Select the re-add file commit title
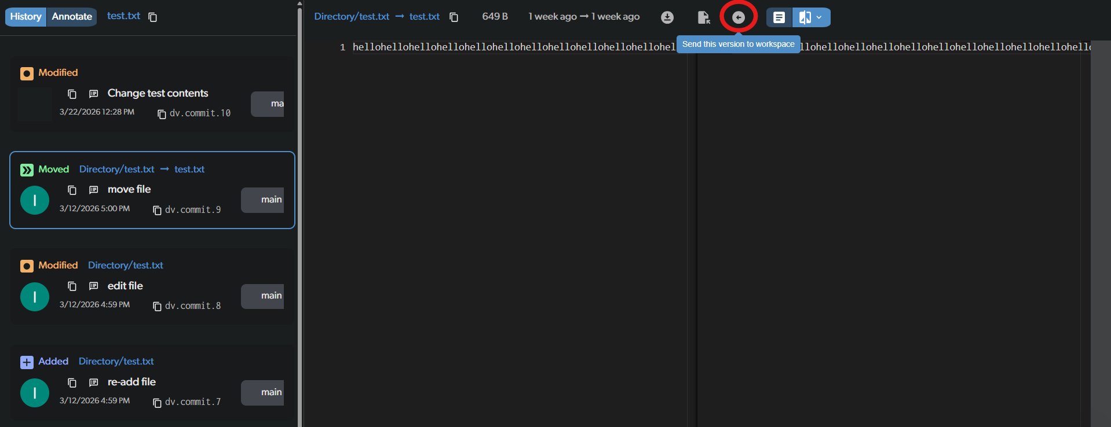Viewport: 1111px width, 427px height. click(131, 382)
